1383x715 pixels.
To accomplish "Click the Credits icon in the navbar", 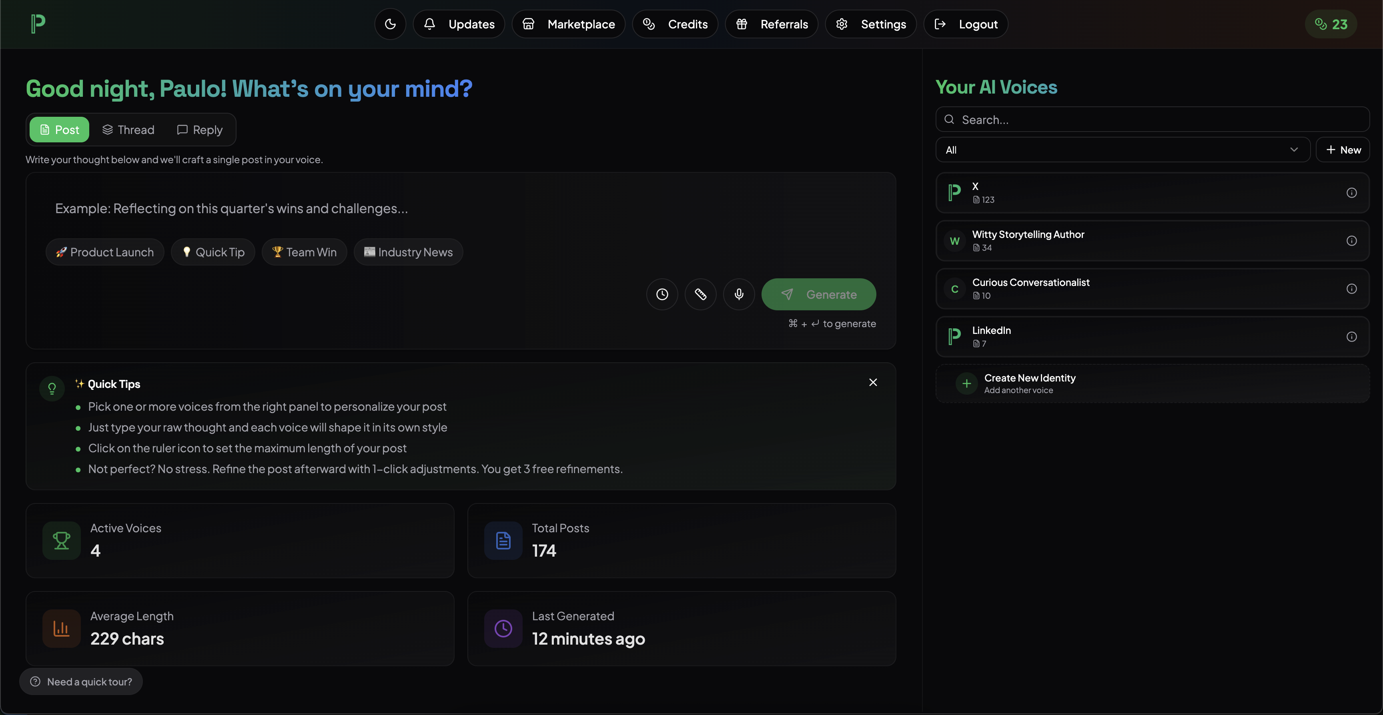I will 649,24.
